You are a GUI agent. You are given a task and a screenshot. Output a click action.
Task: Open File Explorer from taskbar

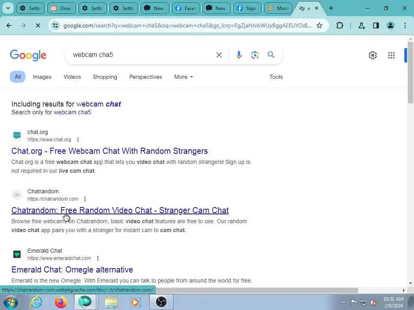tap(111, 302)
